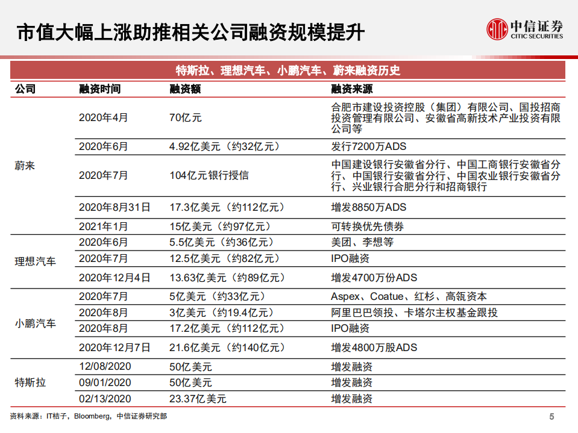Select the 特斯拉 row label
Image resolution: width=578 pixels, height=433 pixels.
(32, 382)
